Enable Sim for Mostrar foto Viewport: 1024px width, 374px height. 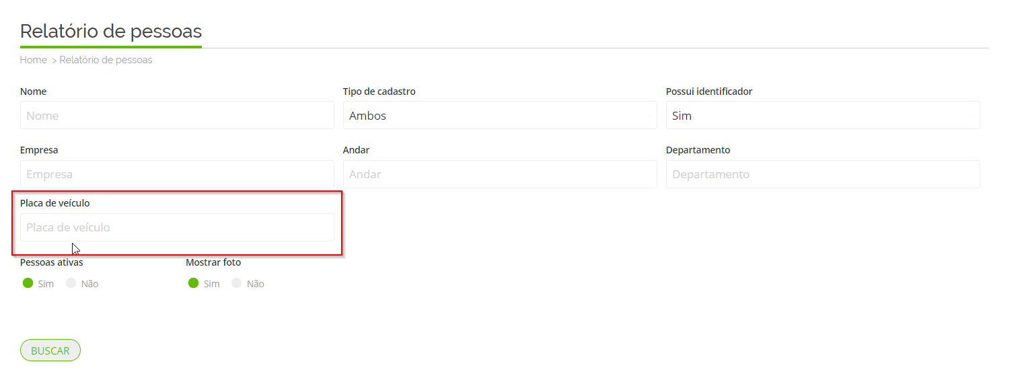194,283
